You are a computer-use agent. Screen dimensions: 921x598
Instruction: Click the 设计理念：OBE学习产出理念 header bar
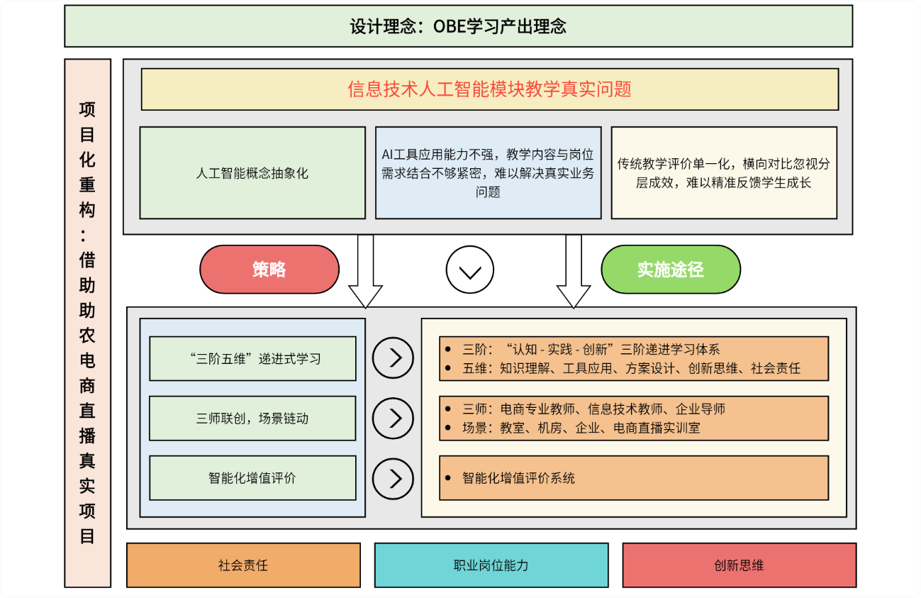pyautogui.click(x=458, y=26)
